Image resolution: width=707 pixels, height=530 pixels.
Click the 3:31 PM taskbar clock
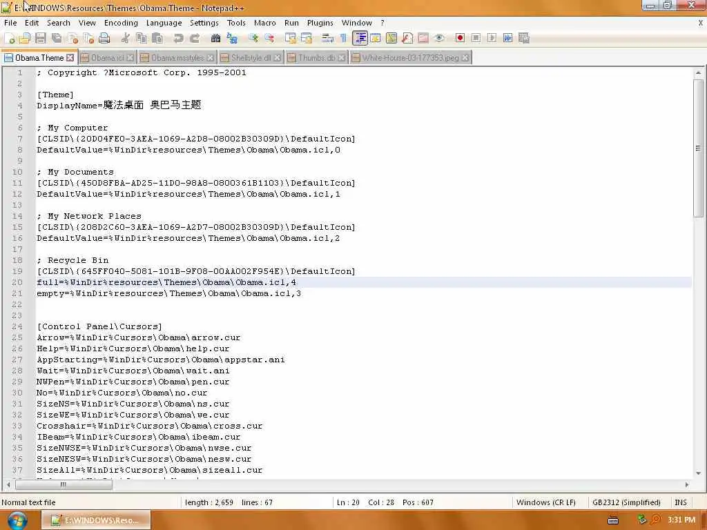click(681, 520)
